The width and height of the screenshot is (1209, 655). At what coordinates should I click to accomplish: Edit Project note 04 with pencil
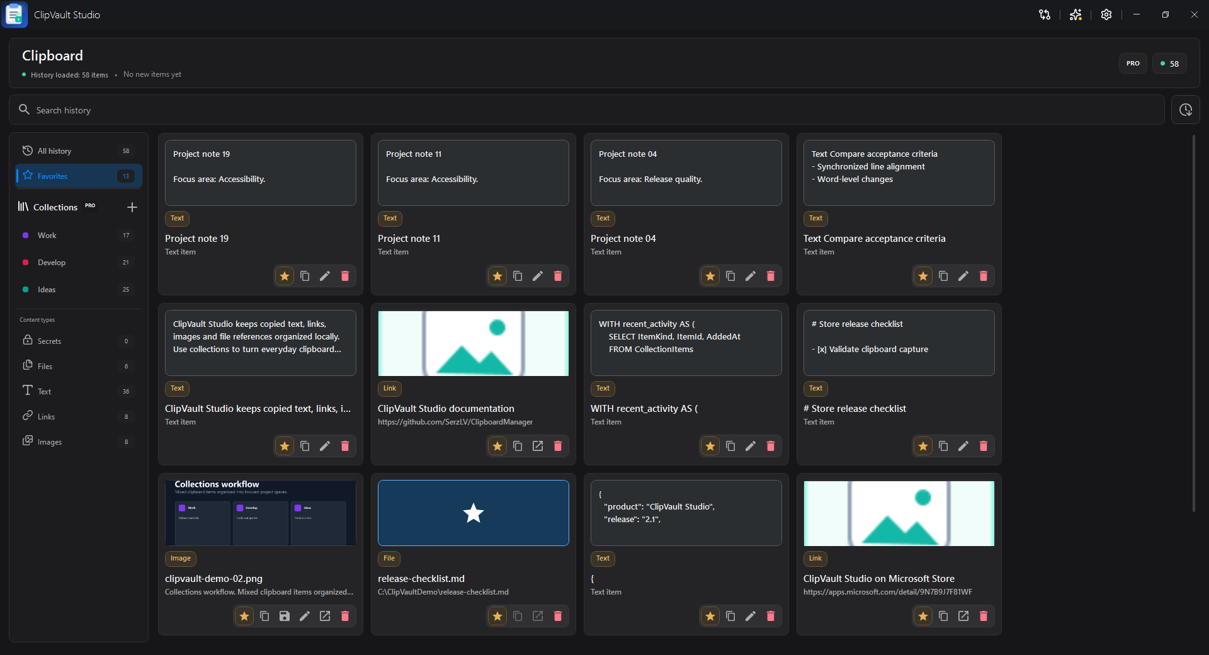coord(751,276)
